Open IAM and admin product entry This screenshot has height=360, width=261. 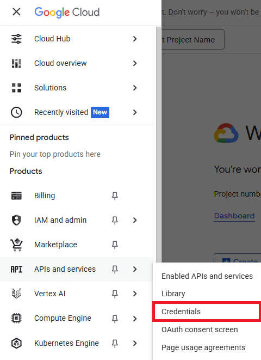click(x=76, y=220)
